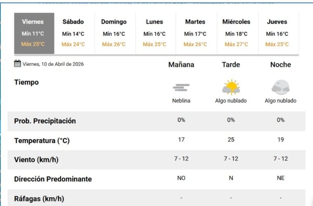Viewport: 313px width, 206px height.
Task: Click the date text Viernes, 10 de Abril
Action: point(53,64)
